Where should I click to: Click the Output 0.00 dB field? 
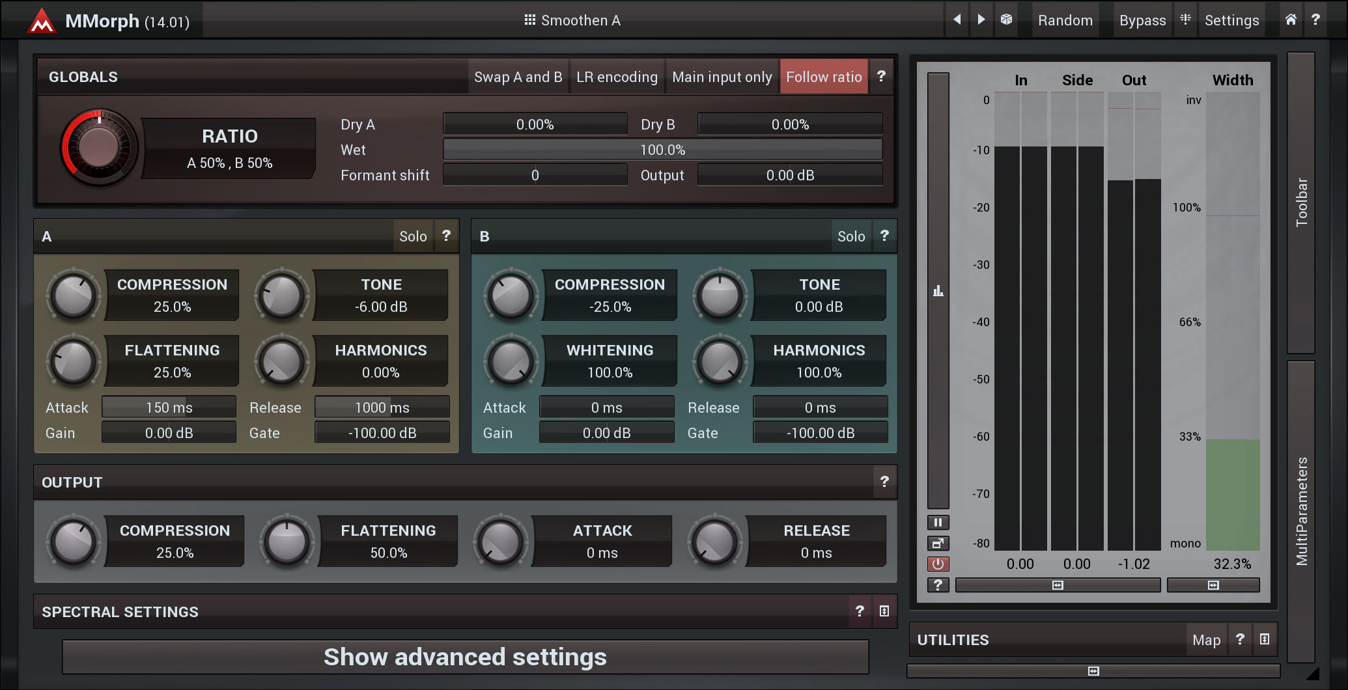790,175
